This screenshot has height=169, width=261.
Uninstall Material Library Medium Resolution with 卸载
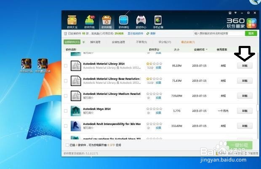pyautogui.click(x=245, y=96)
